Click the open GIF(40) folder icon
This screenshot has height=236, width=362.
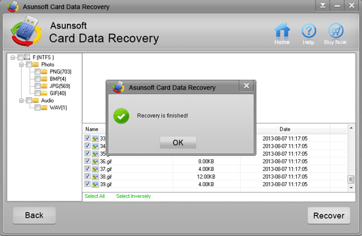click(x=44, y=93)
